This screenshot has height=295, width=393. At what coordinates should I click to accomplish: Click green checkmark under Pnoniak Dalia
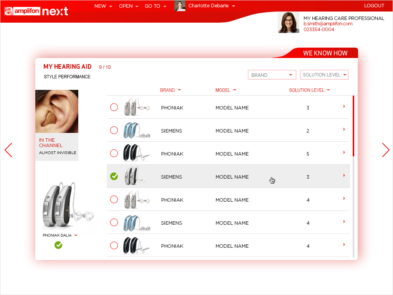(58, 245)
